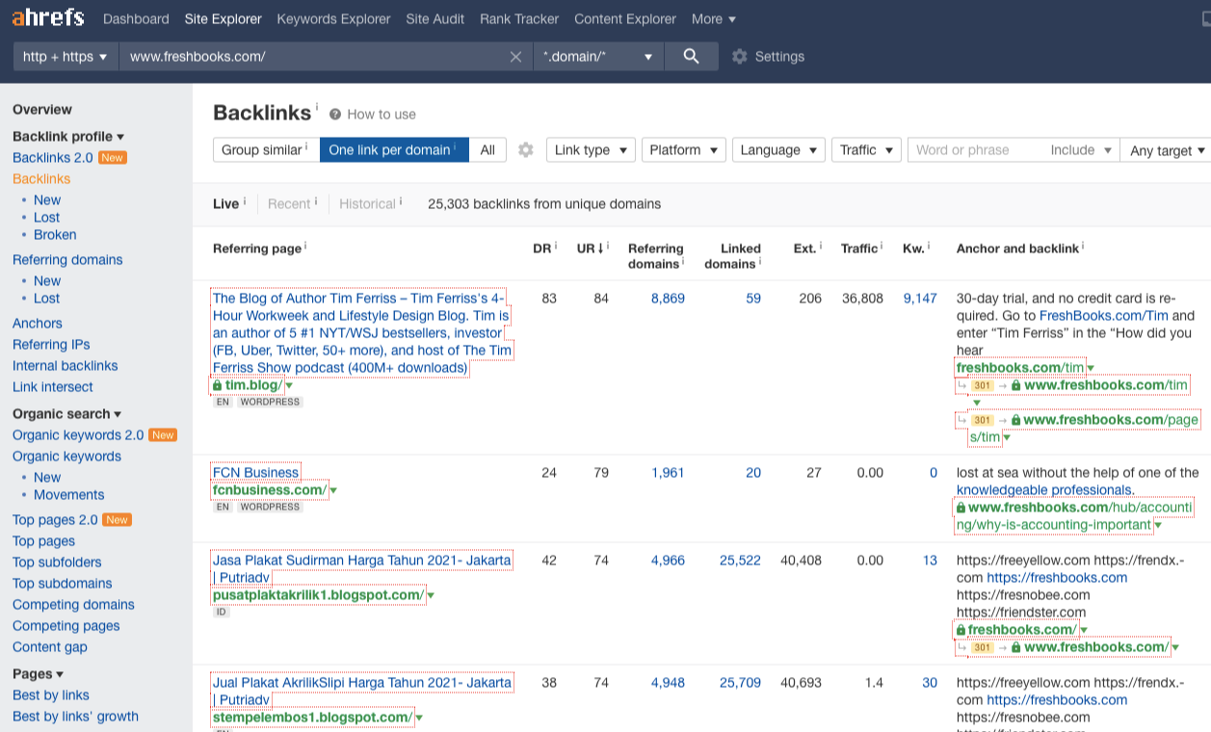1211x732 pixels.
Task: Click New badge next to Backlinks 2.0
Action: pos(113,158)
